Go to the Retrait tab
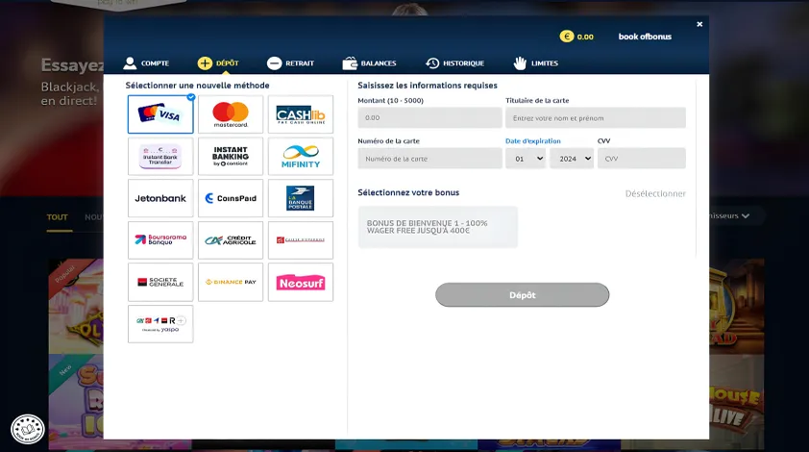The width and height of the screenshot is (809, 452). point(290,63)
